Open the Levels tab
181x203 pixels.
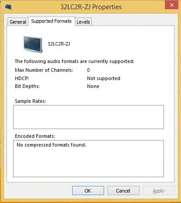83,22
